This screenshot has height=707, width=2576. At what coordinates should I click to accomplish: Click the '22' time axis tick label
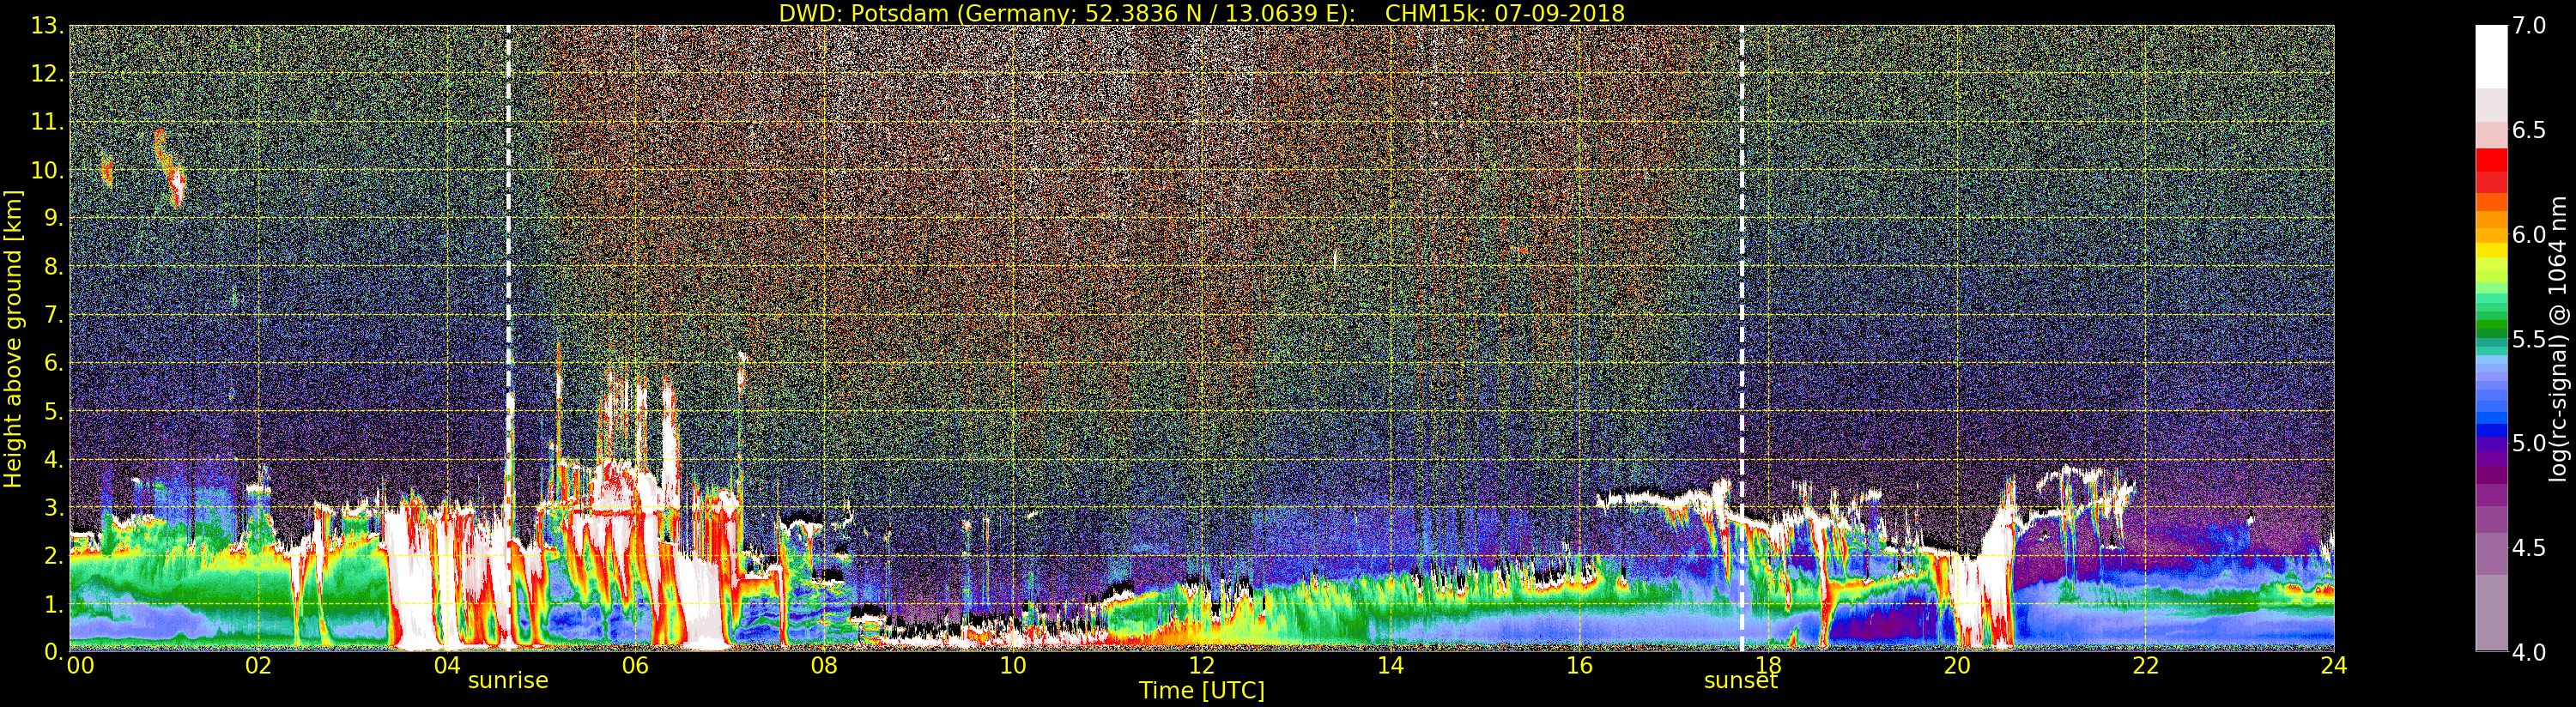tap(2145, 665)
